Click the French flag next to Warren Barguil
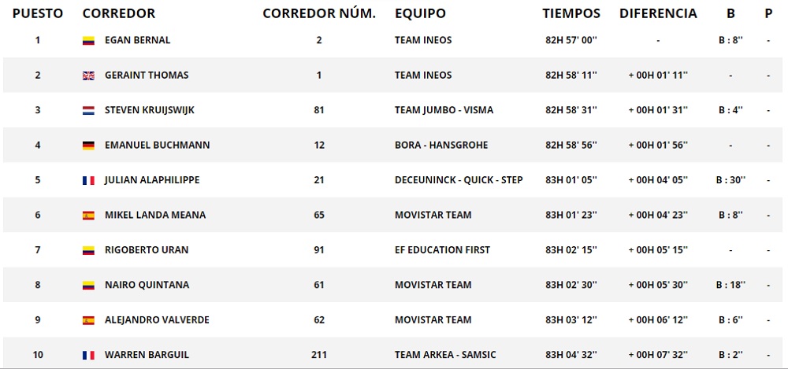Screen dimensions: 788x369 pos(88,355)
